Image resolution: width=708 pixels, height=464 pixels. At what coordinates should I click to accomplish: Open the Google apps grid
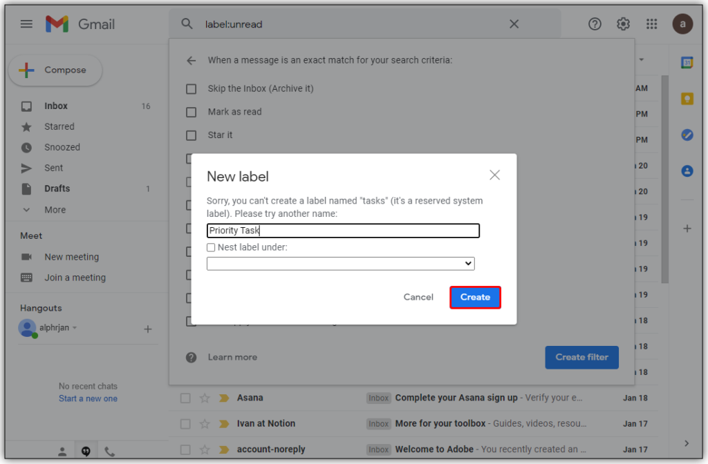coord(651,23)
